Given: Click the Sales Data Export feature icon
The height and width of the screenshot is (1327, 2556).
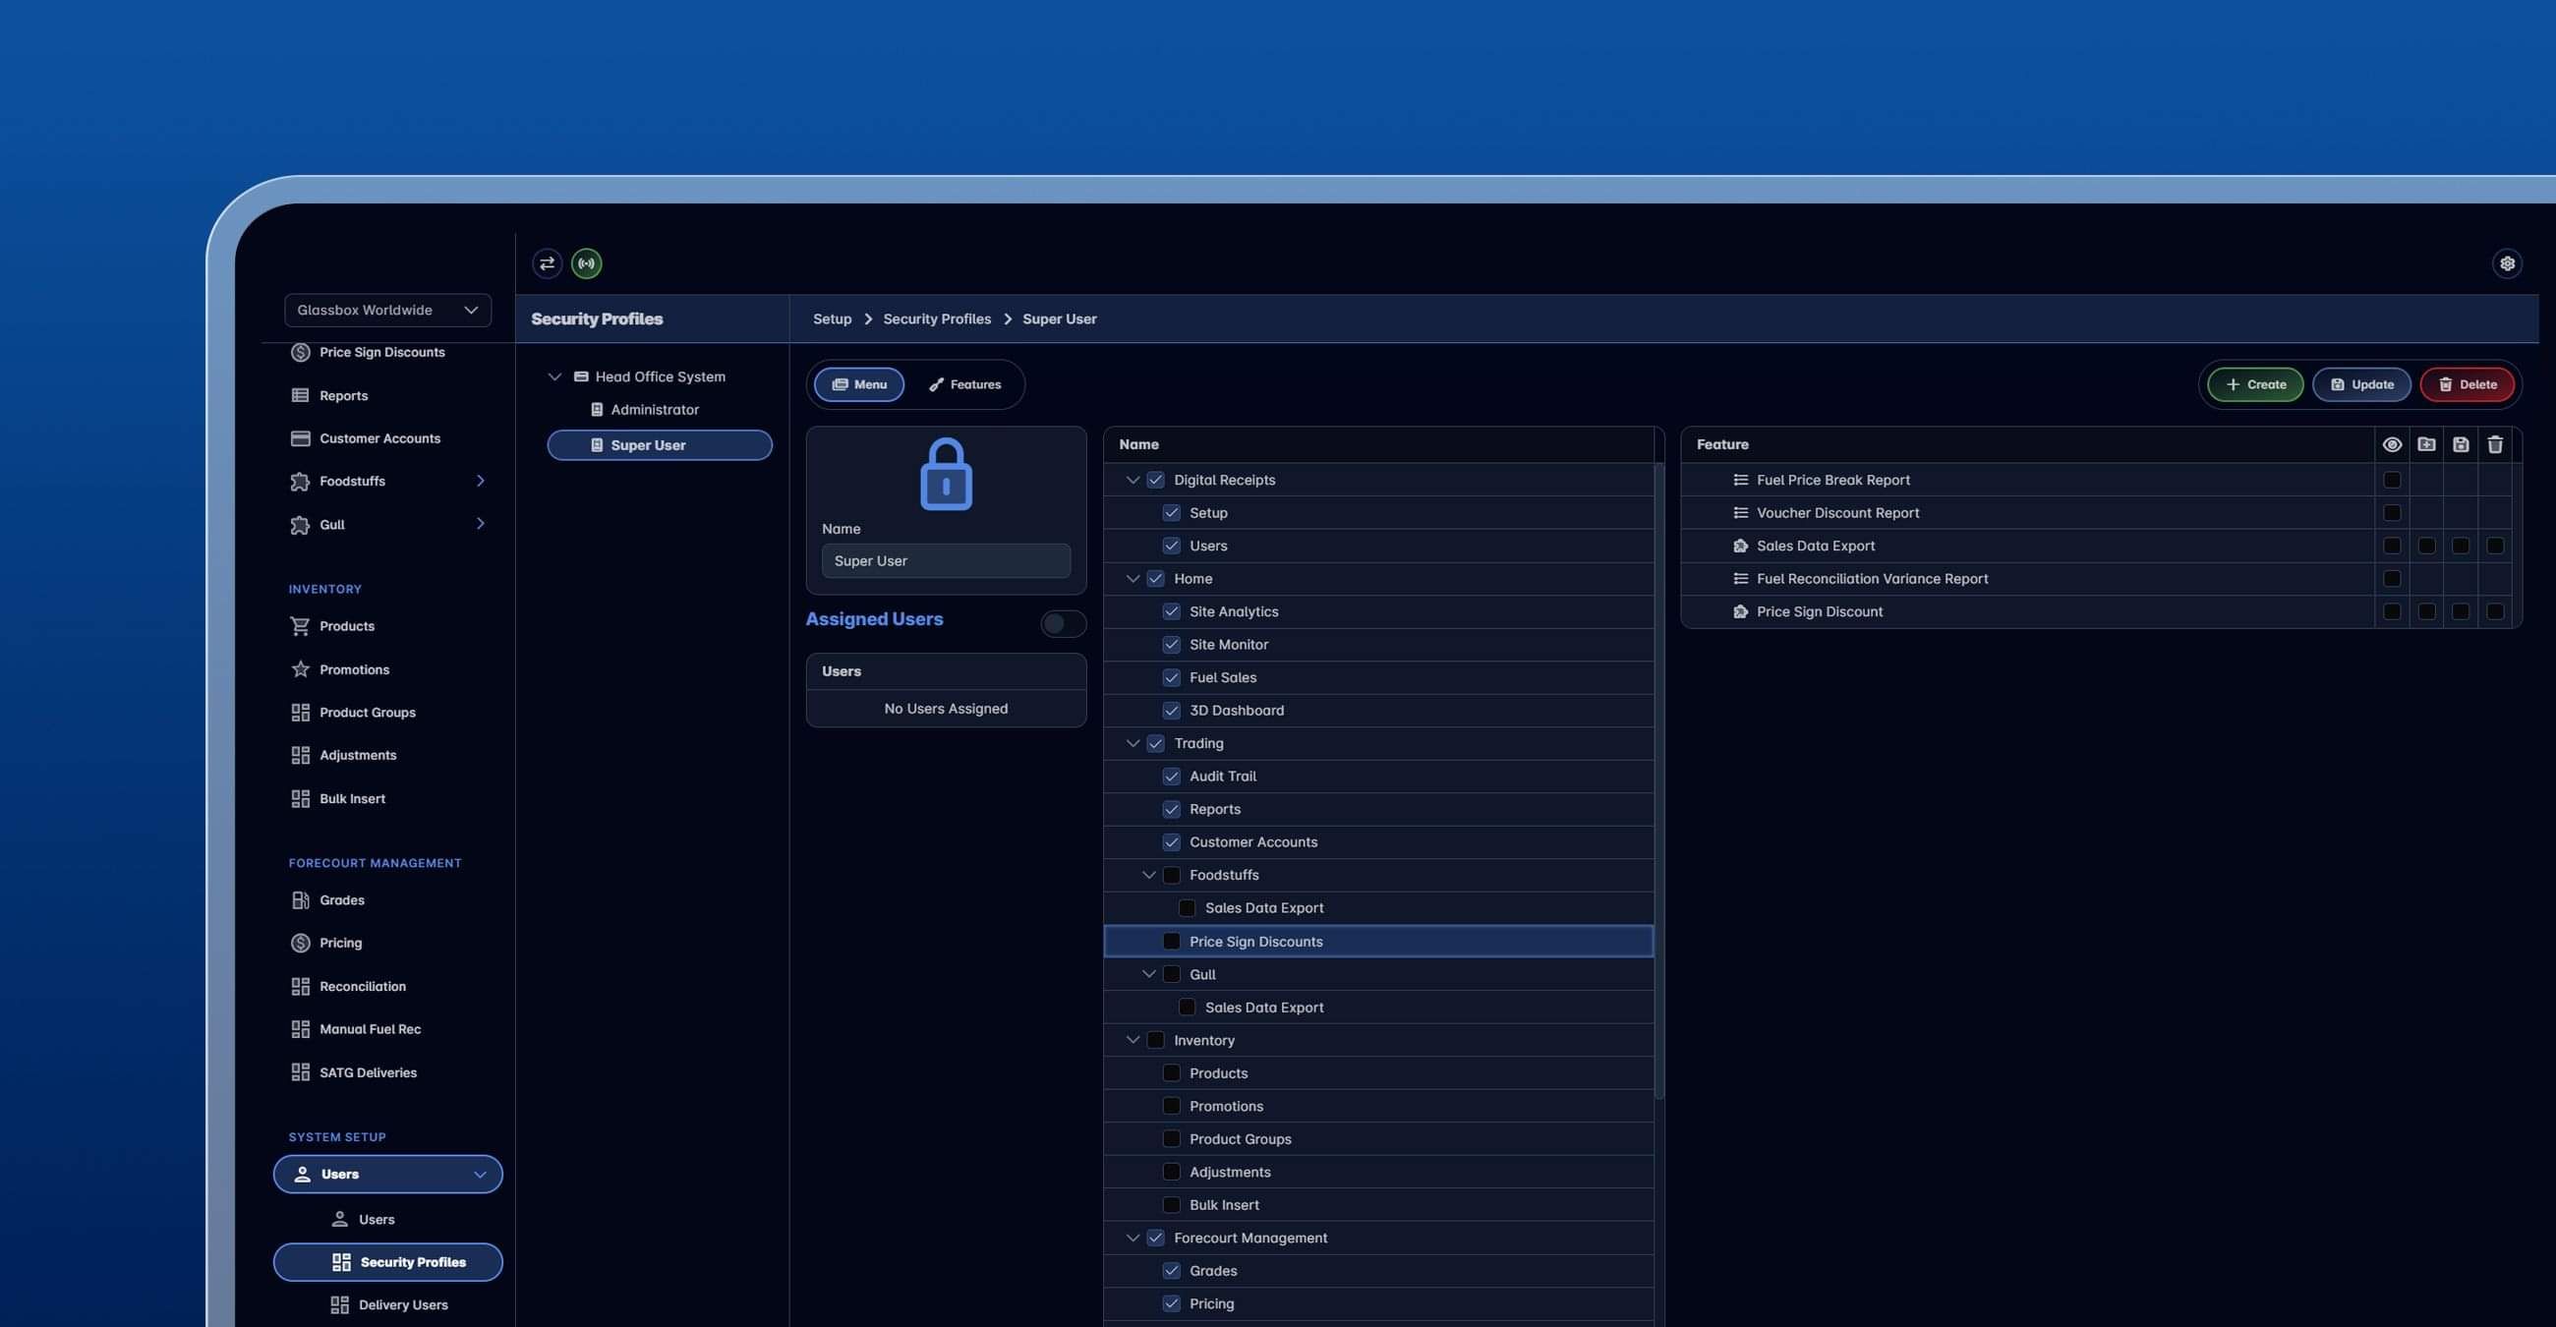Looking at the screenshot, I should (x=1740, y=546).
